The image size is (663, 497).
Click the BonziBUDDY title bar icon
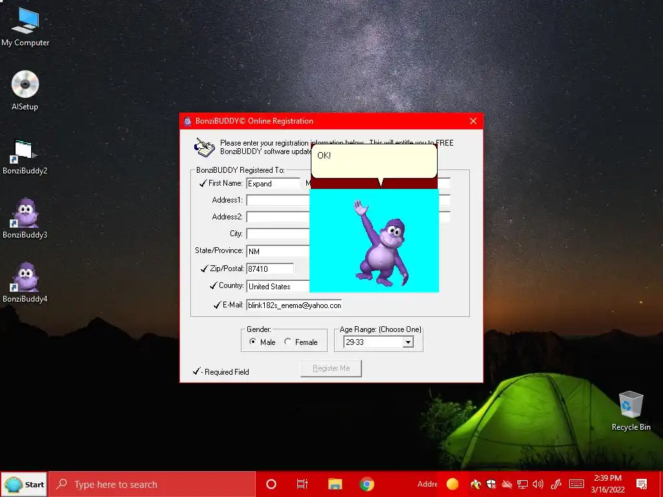pyautogui.click(x=187, y=121)
